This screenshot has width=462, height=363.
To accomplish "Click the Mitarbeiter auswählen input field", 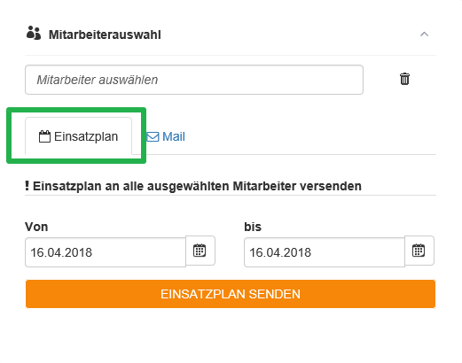I will (x=194, y=80).
